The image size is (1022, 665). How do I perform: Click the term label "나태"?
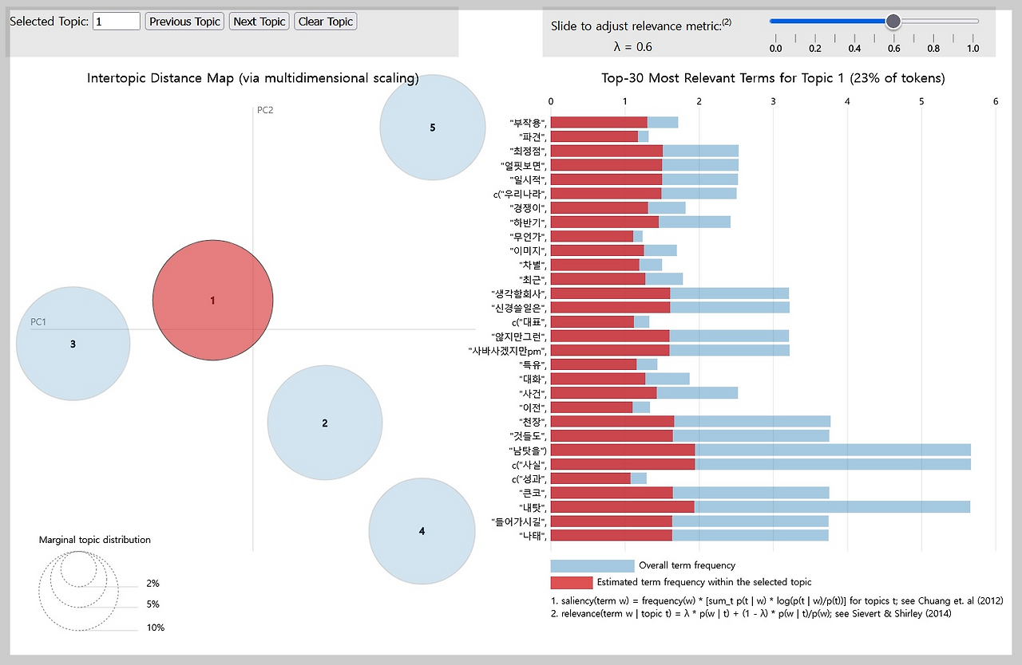coord(533,536)
